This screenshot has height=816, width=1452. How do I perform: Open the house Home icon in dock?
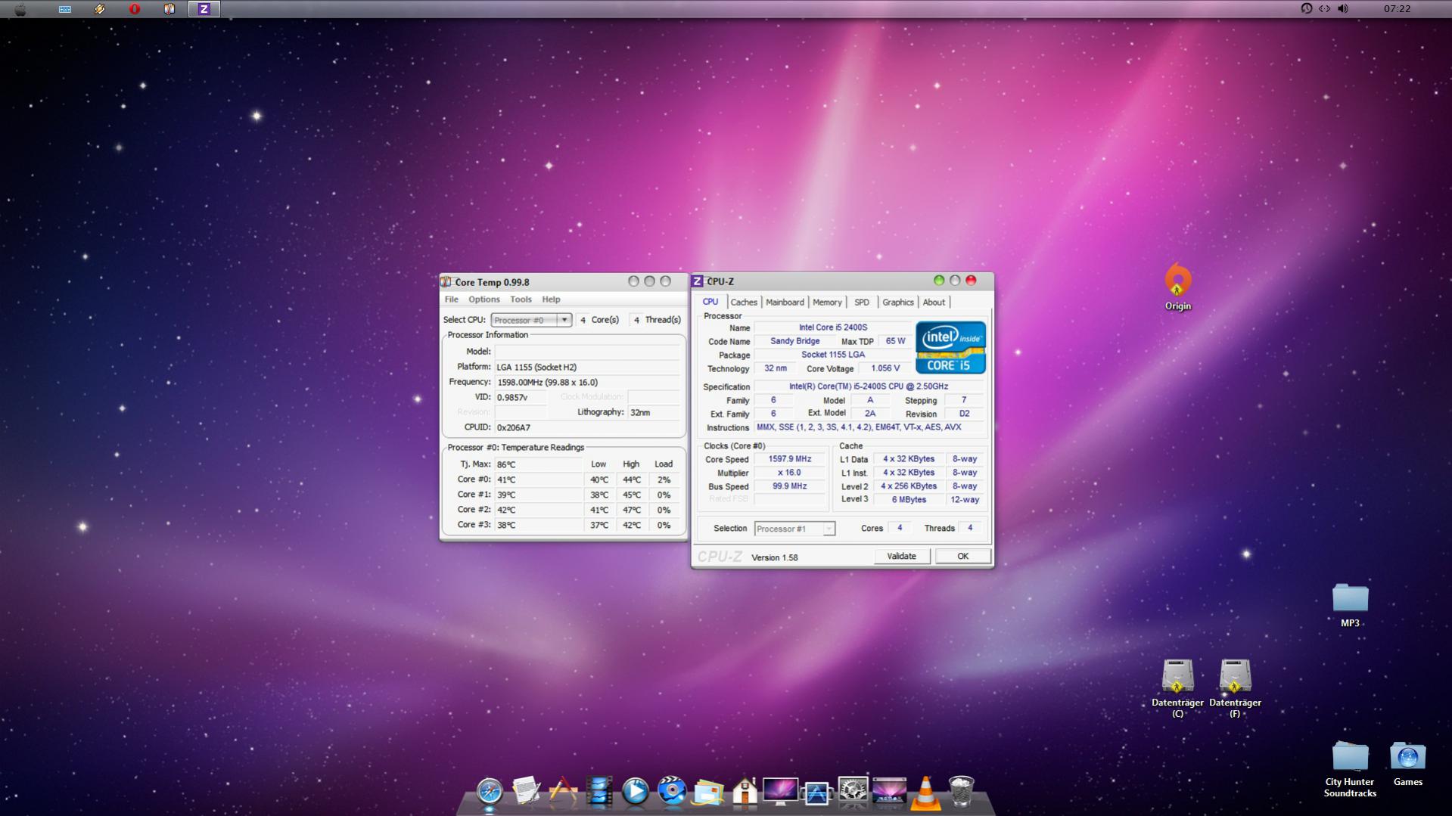tap(745, 792)
